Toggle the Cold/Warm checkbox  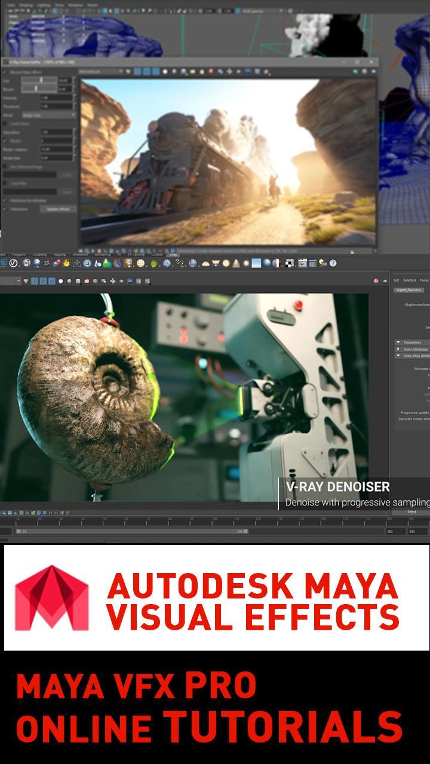(5, 124)
